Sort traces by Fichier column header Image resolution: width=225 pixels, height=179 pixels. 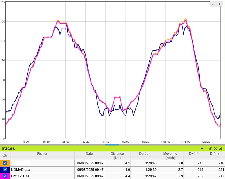point(42,154)
